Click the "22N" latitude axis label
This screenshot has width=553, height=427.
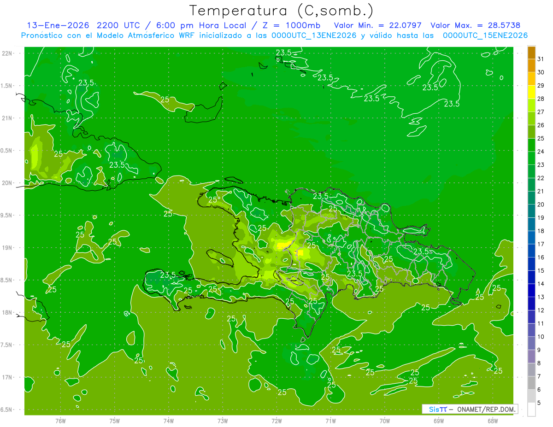point(8,53)
